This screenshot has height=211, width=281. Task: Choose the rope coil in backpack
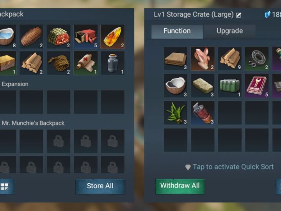pyautogui.click(x=59, y=63)
